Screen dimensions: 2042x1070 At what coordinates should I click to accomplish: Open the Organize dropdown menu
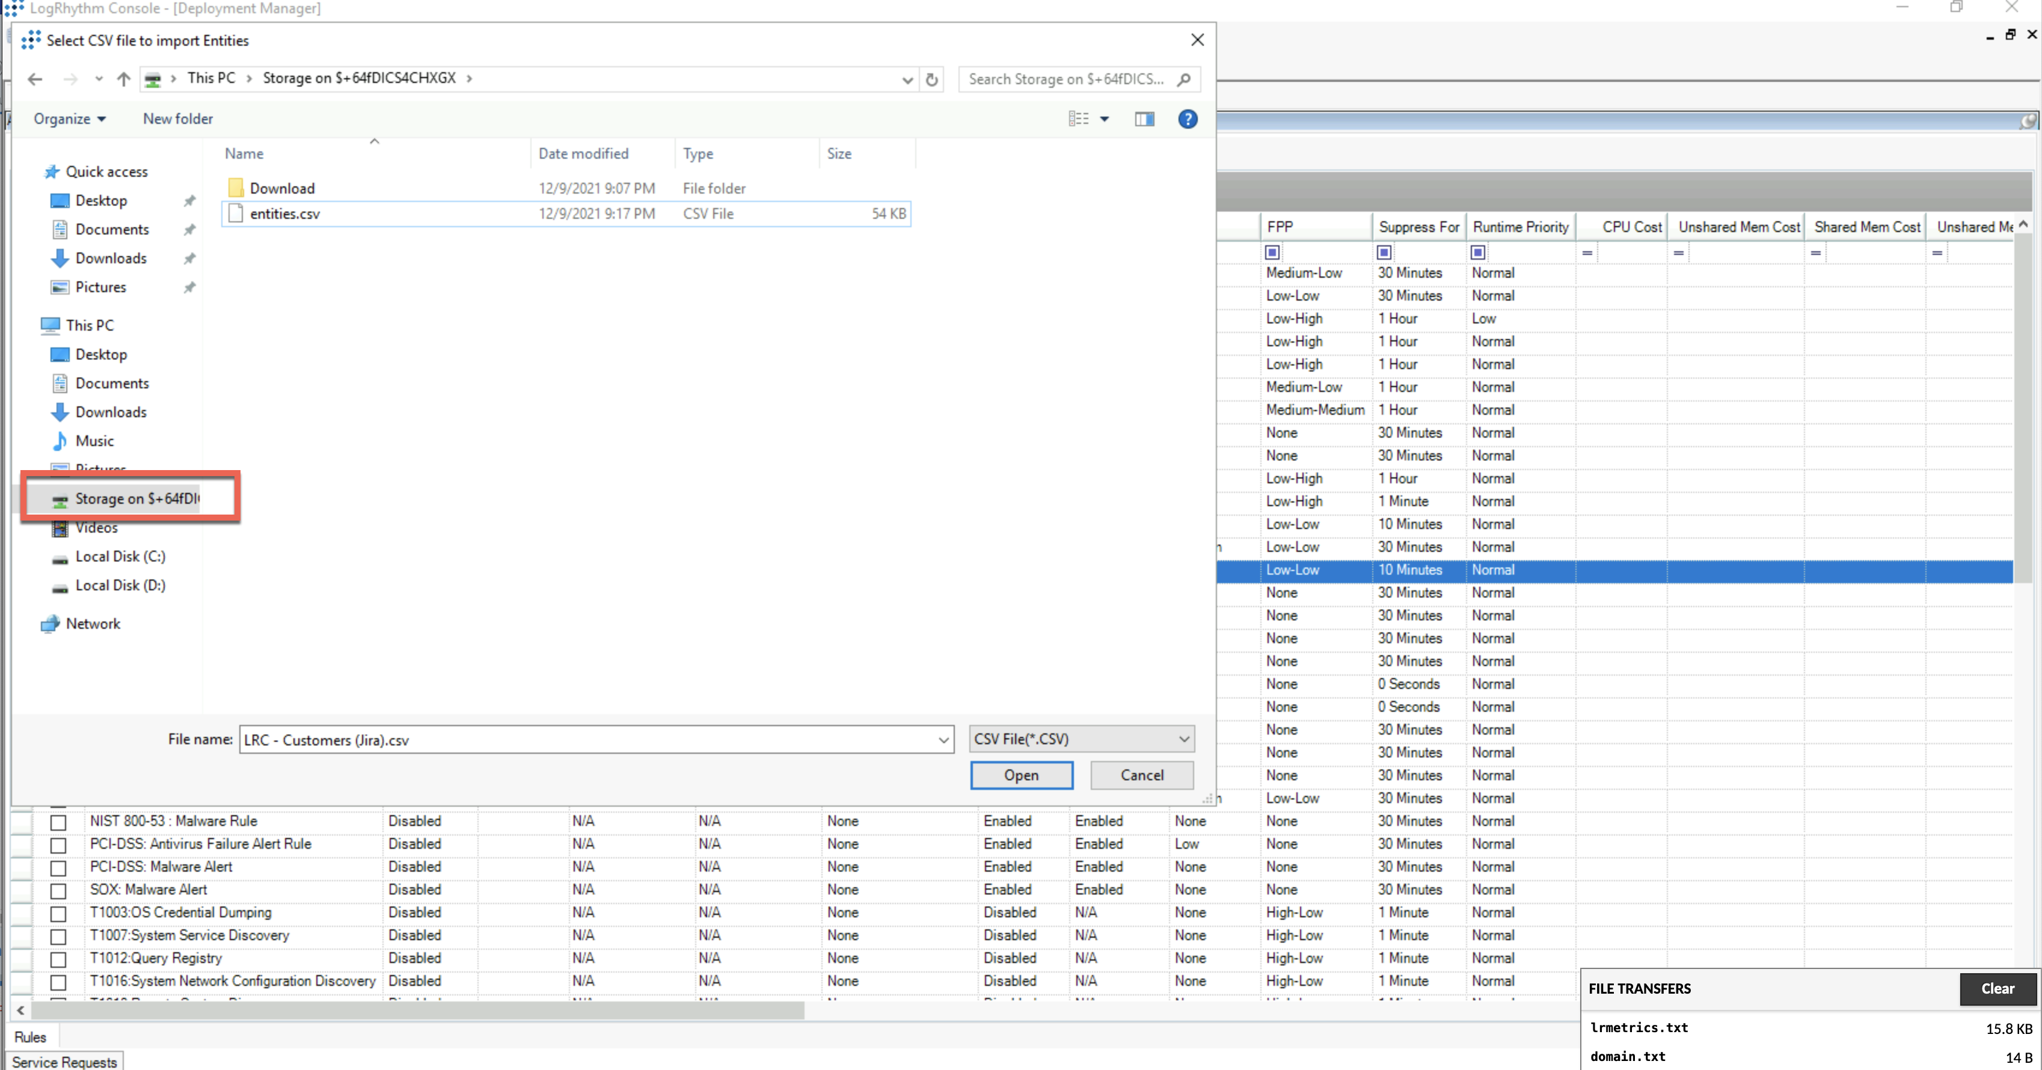[x=69, y=119]
